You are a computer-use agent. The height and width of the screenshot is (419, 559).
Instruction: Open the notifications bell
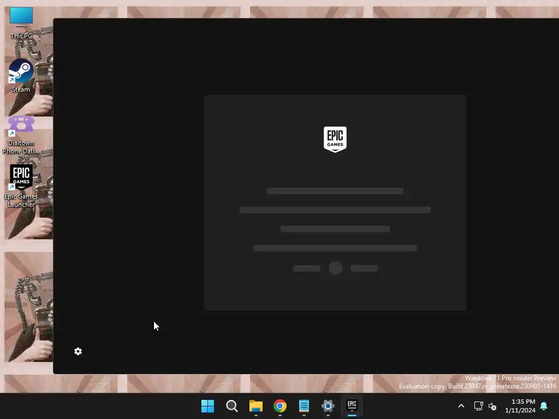pos(544,406)
